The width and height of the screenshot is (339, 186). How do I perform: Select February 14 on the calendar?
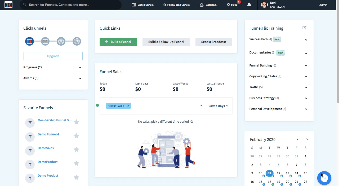tap(296, 173)
